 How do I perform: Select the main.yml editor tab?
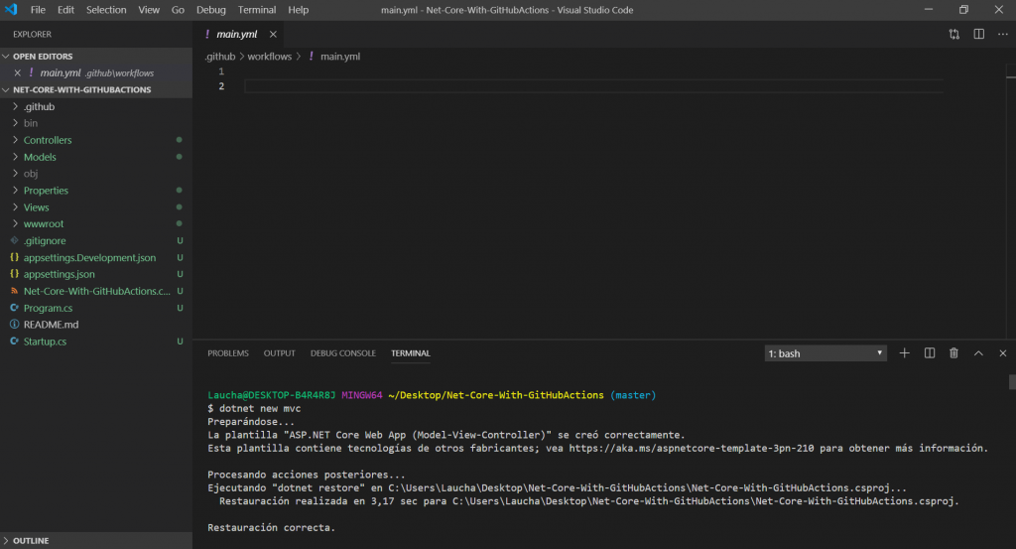tap(237, 35)
